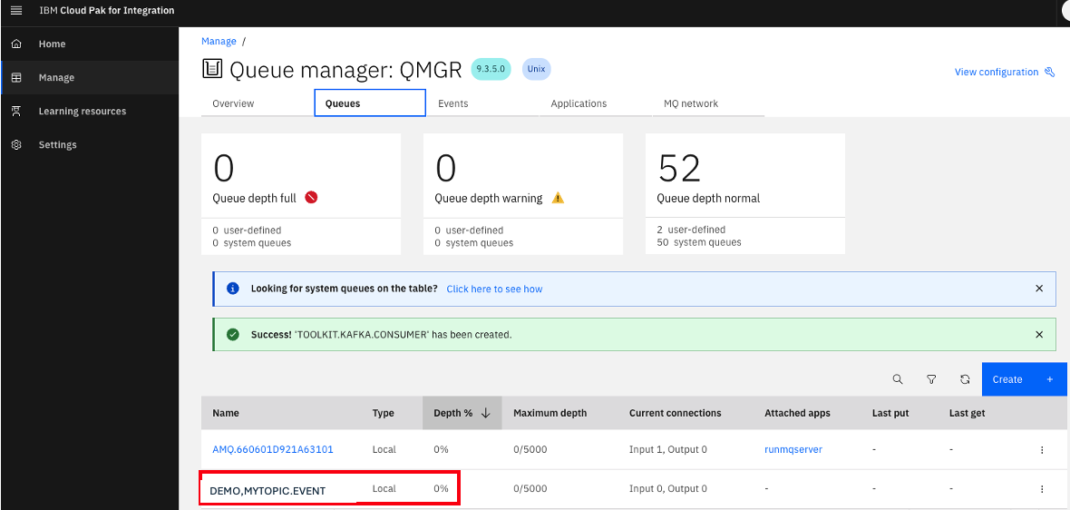Click the search icon above the queue table
This screenshot has width=1070, height=510.
898,379
